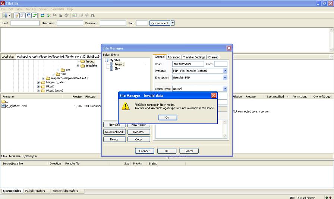Expand the template folder node

(78, 66)
